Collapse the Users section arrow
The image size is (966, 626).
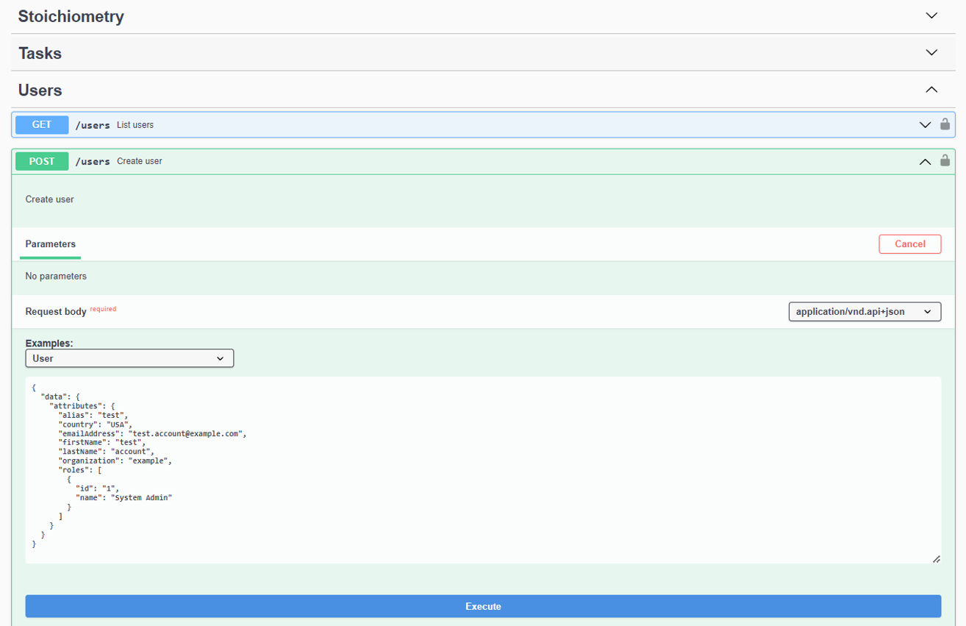[x=931, y=90]
